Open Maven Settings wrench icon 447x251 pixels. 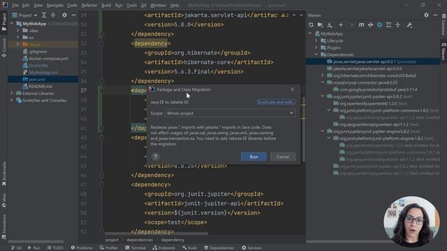[409, 25]
